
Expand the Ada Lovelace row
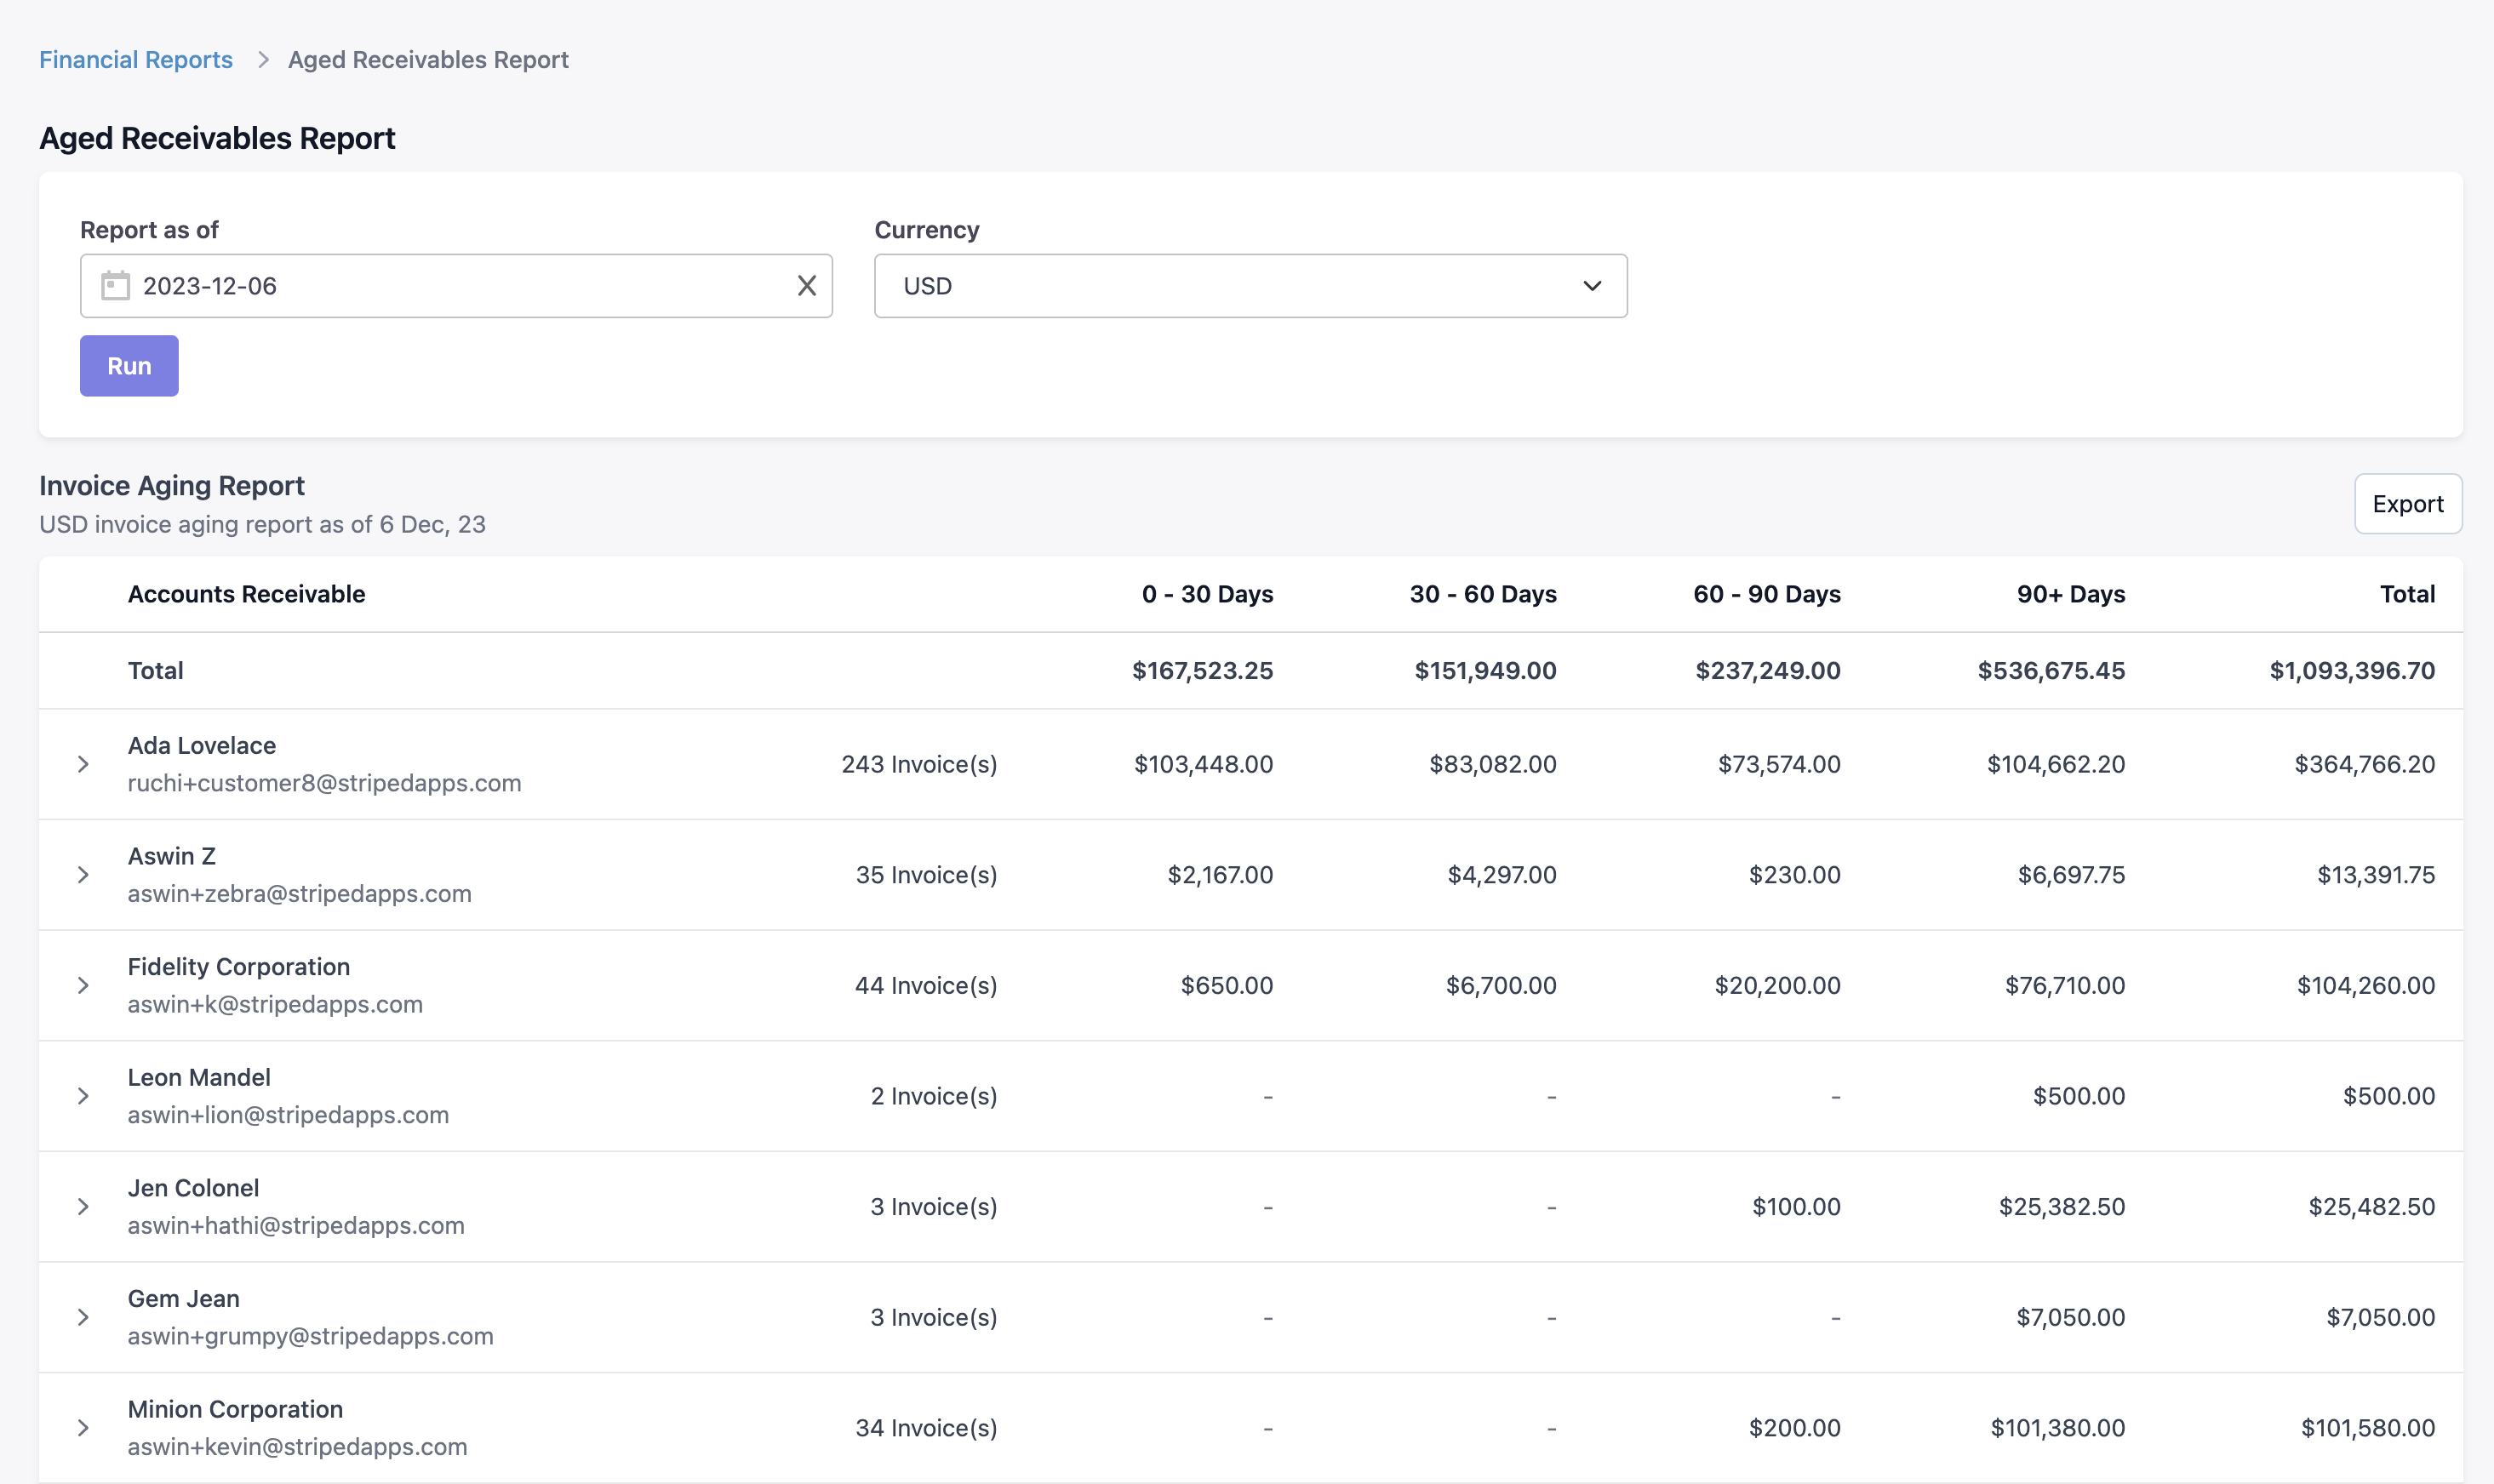pos(83,765)
